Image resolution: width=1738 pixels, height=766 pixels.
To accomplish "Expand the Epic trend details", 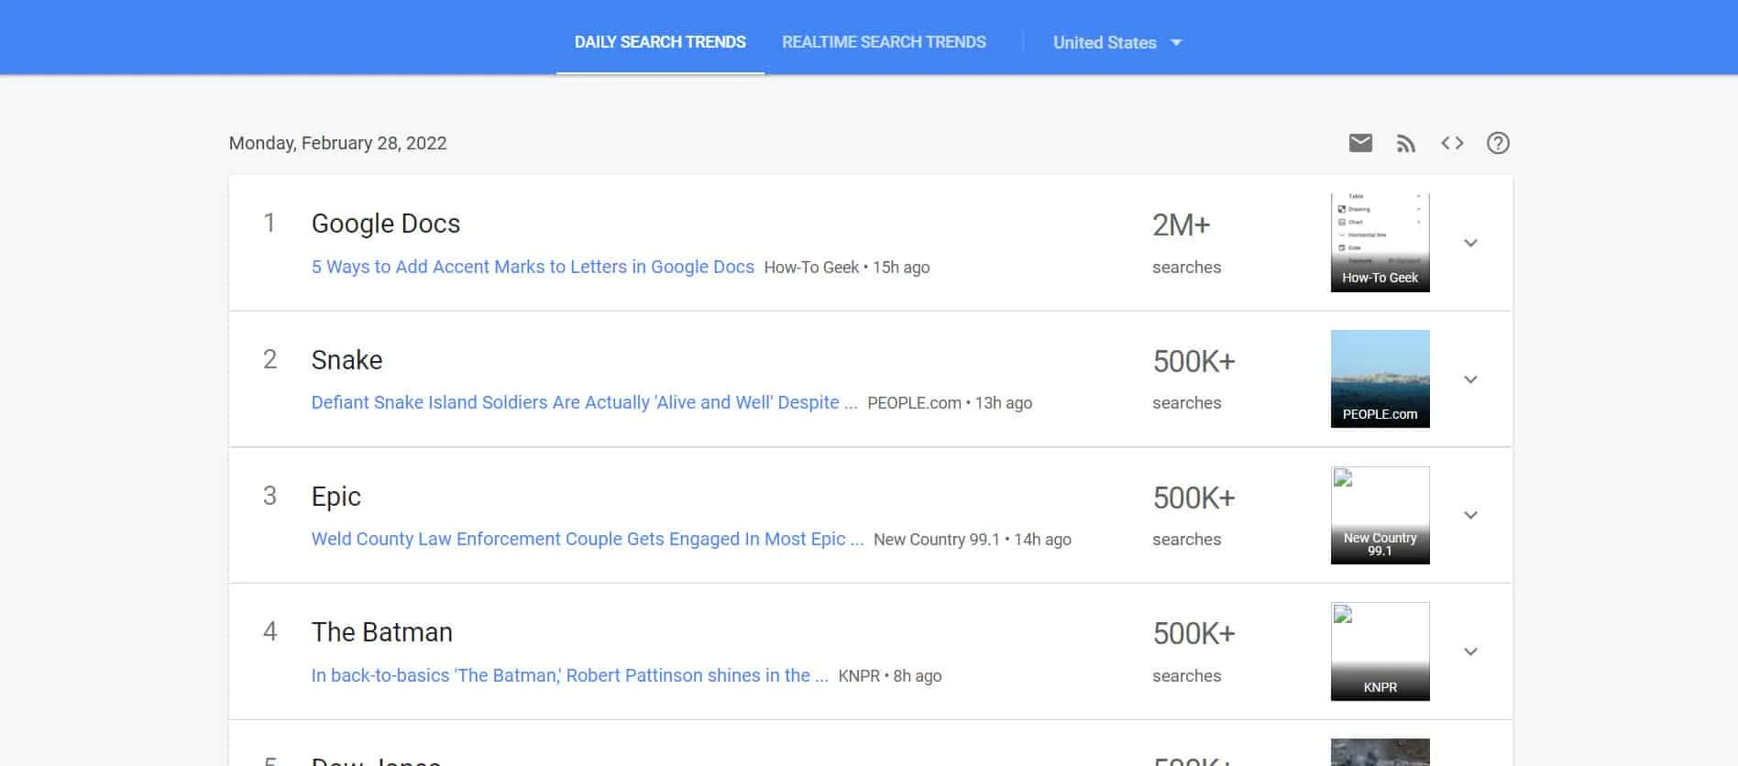I will (x=1470, y=515).
